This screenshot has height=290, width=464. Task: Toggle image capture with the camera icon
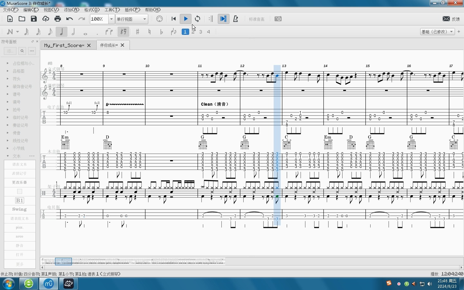[278, 19]
